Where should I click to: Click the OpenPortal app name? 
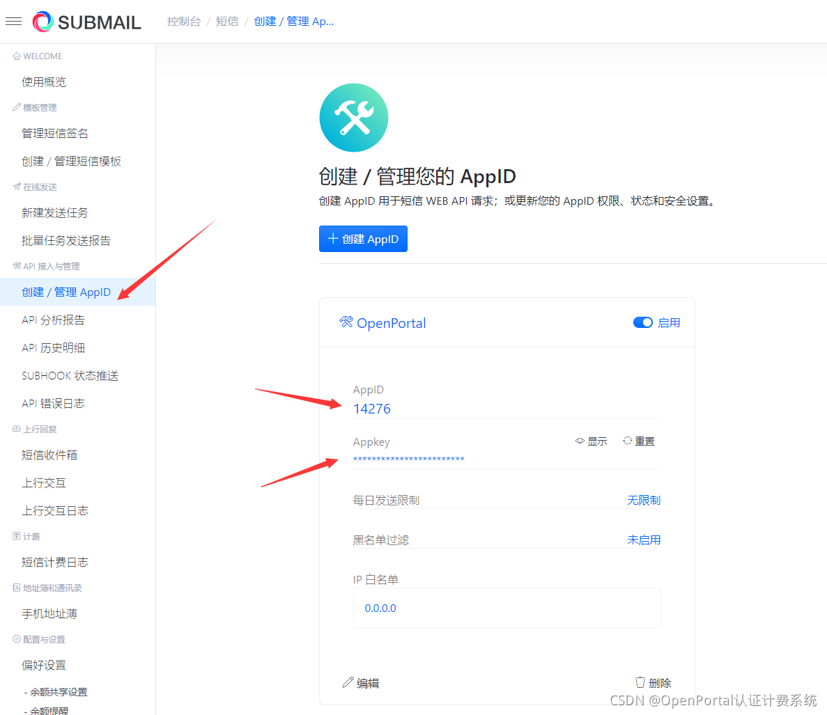pyautogui.click(x=392, y=323)
